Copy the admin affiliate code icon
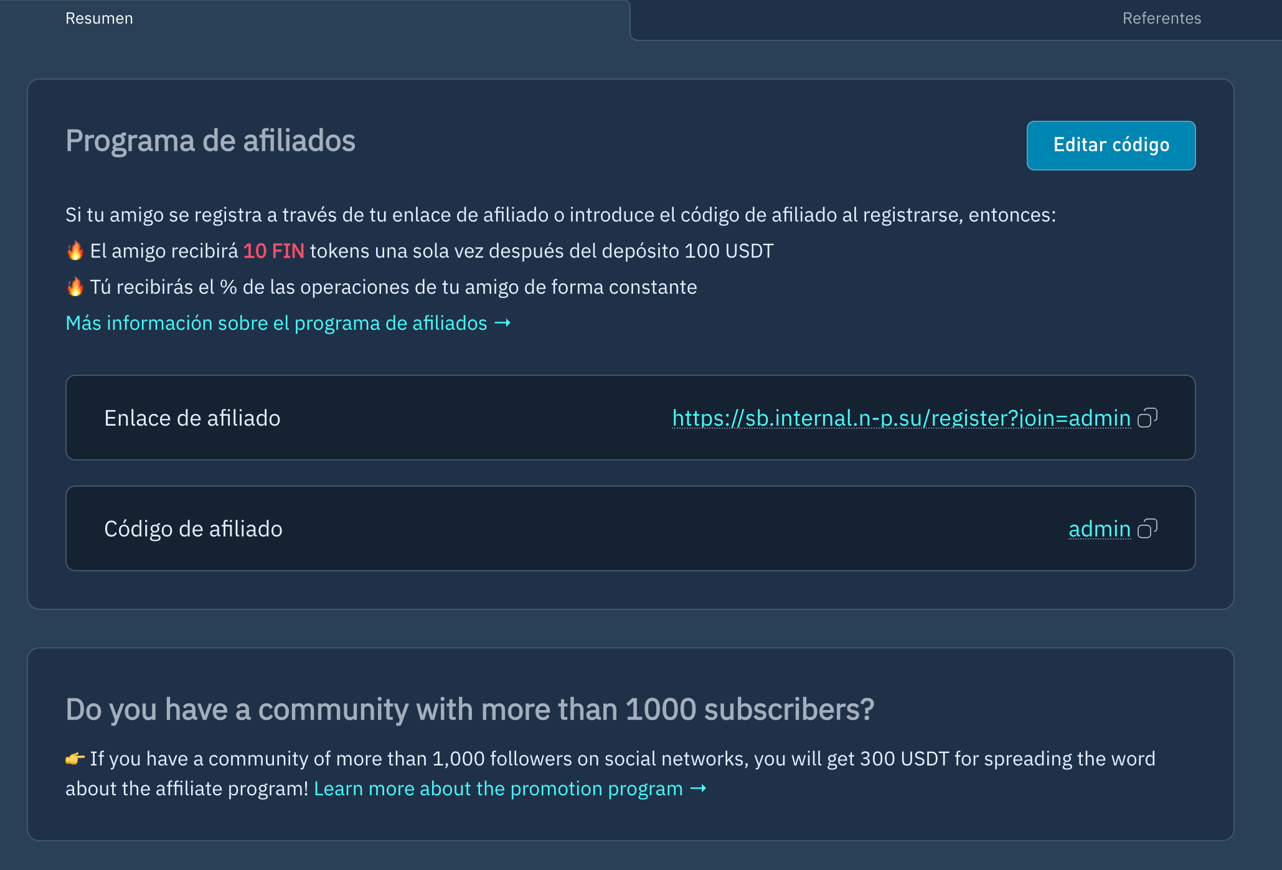 pos(1147,528)
